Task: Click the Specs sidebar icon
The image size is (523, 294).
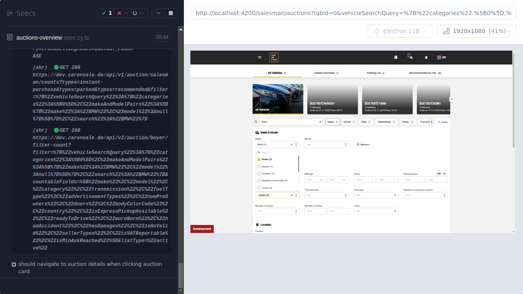Action: 9,13
